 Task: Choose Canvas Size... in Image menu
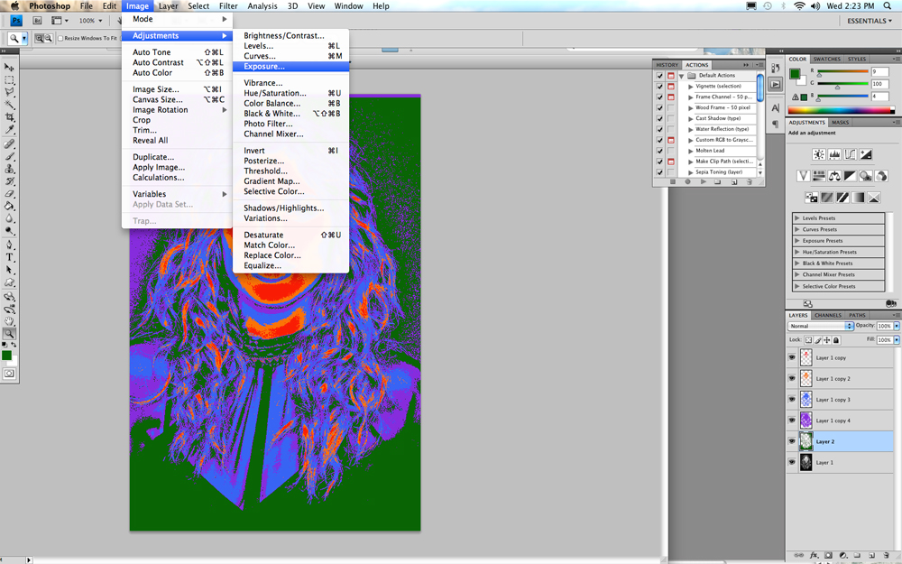click(x=177, y=99)
